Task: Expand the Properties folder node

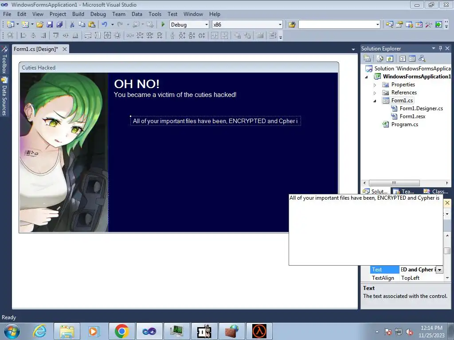Action: [375, 85]
